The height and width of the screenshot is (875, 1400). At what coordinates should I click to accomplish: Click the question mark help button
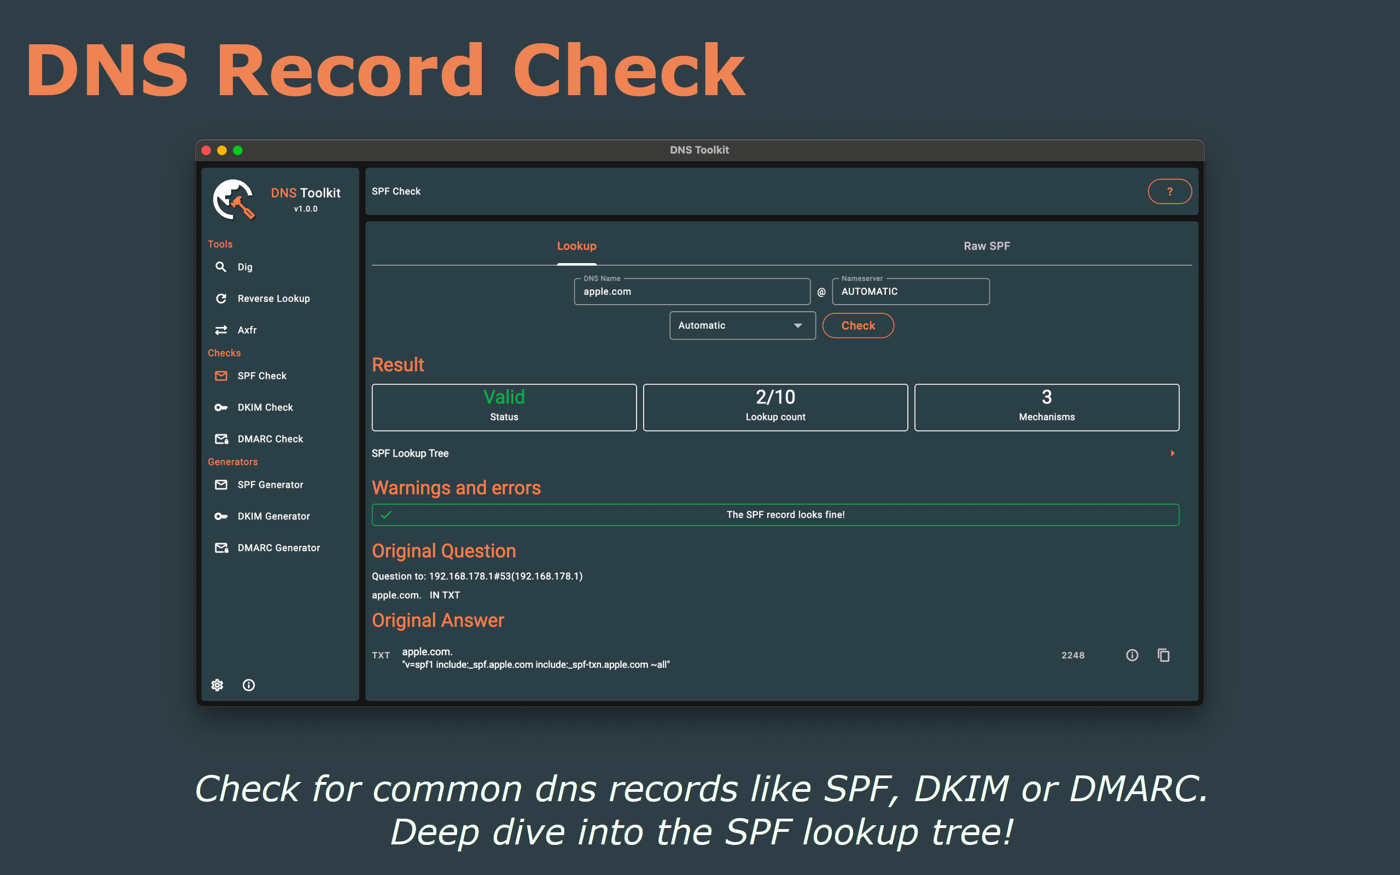pos(1169,191)
